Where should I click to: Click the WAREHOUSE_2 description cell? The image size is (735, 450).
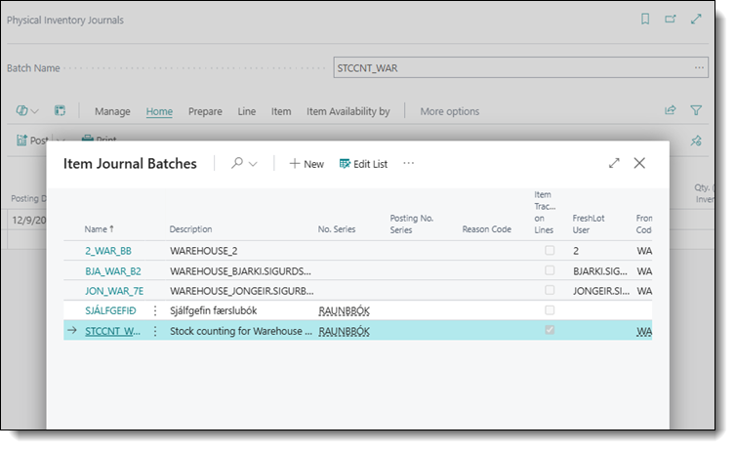[x=203, y=251]
